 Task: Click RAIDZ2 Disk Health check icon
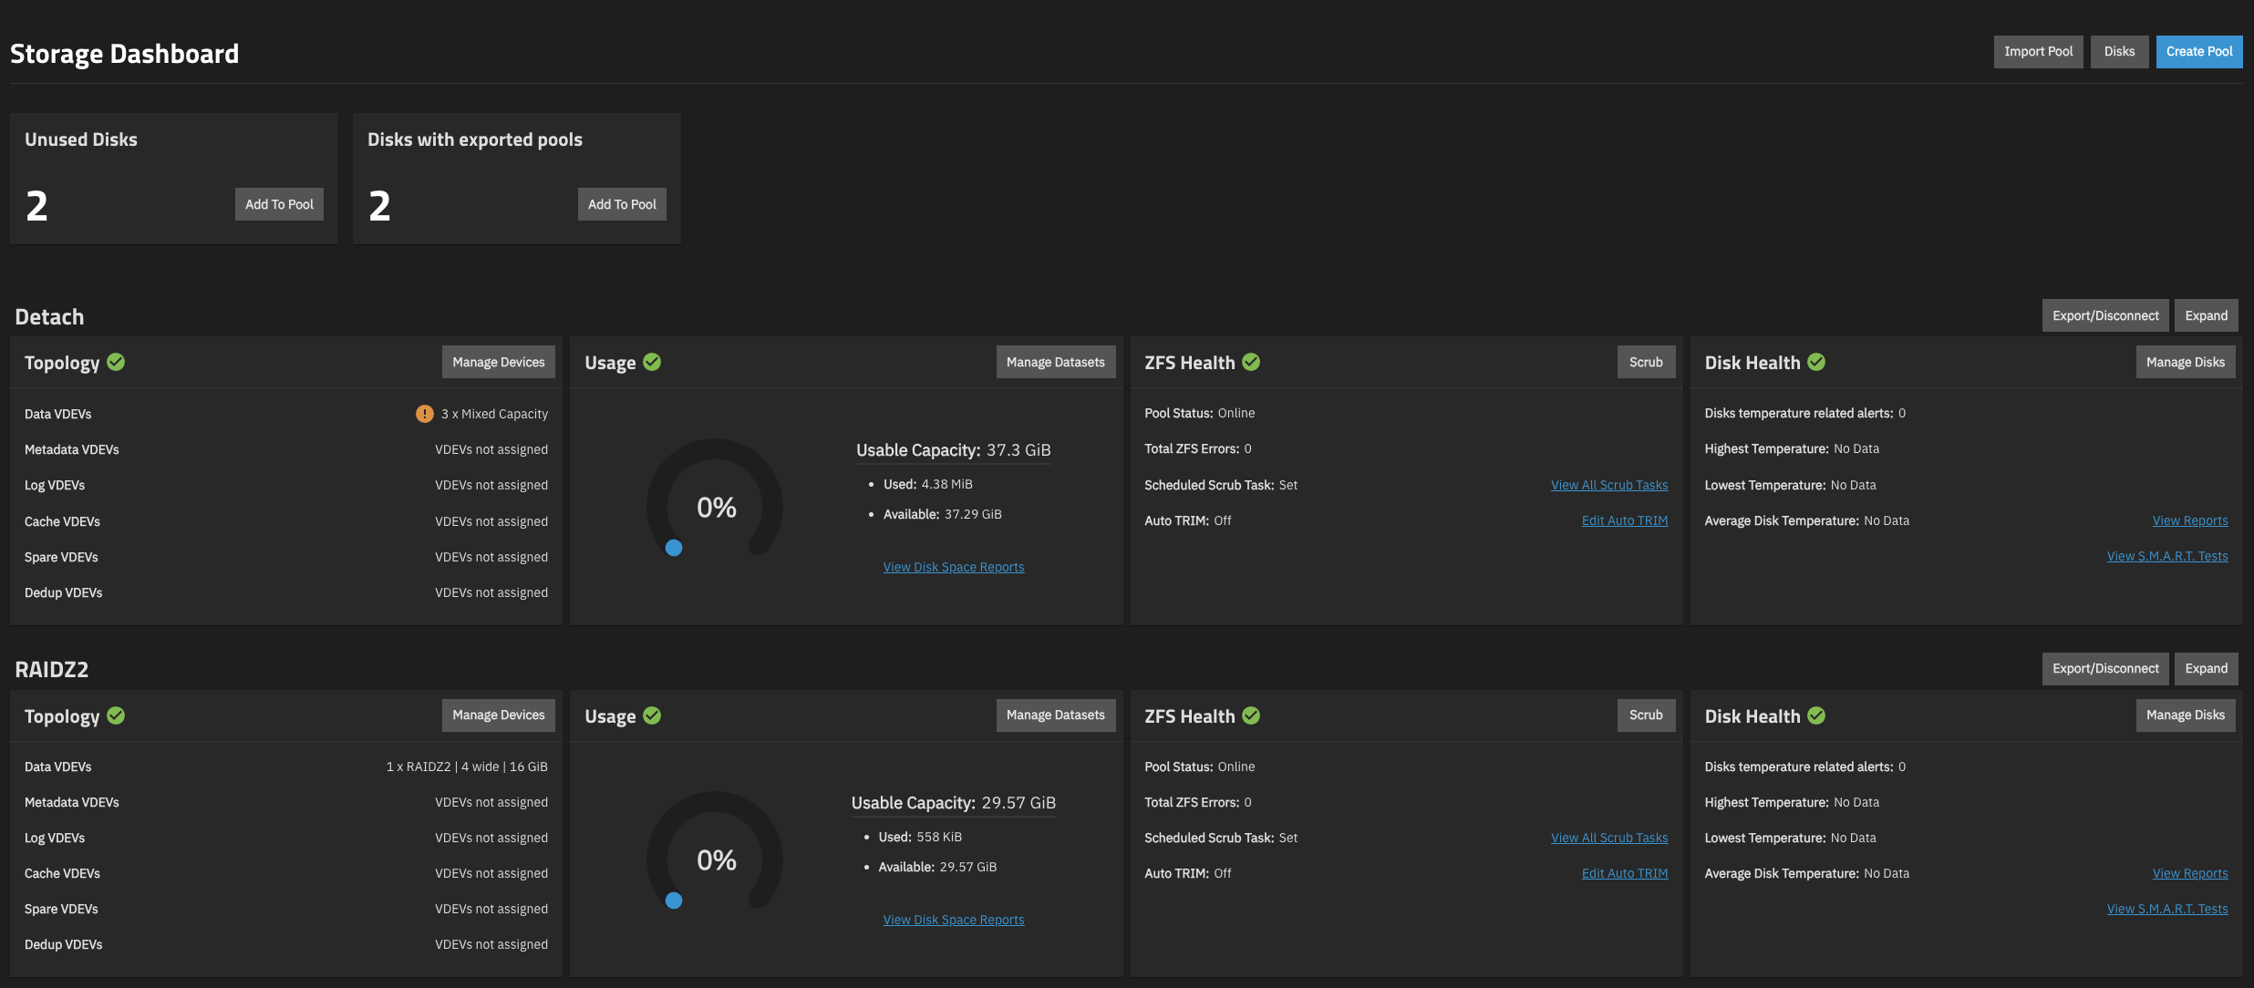coord(1816,715)
